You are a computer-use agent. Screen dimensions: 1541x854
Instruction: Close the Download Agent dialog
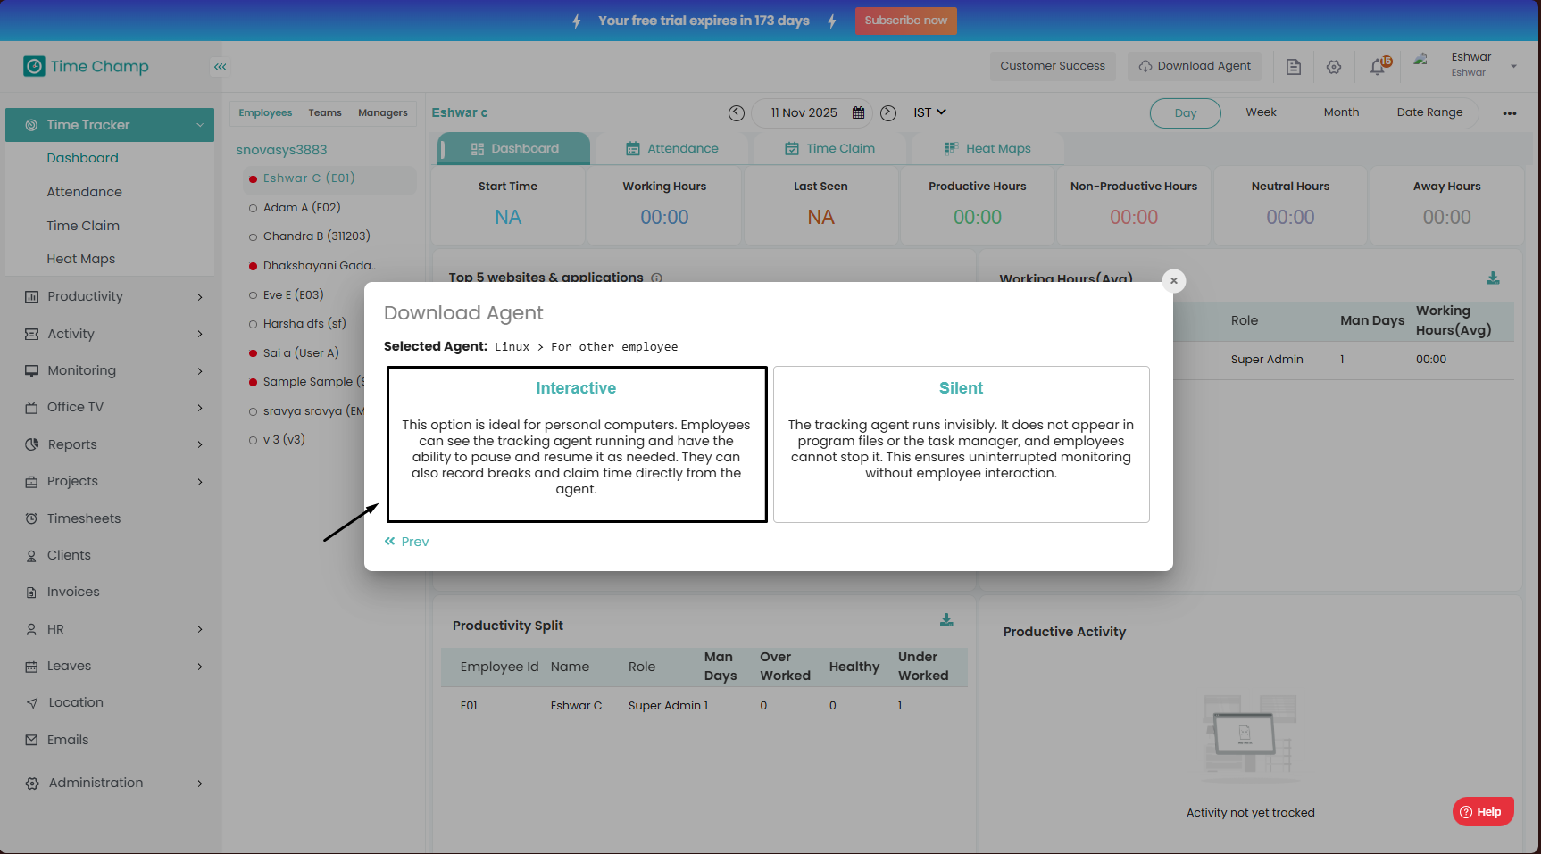[1173, 281]
